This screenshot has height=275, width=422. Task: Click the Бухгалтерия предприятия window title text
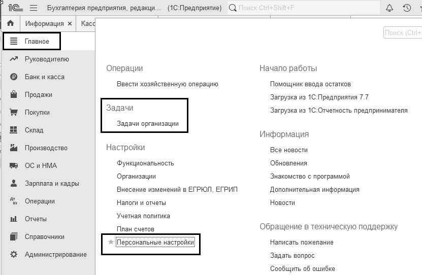(104, 8)
